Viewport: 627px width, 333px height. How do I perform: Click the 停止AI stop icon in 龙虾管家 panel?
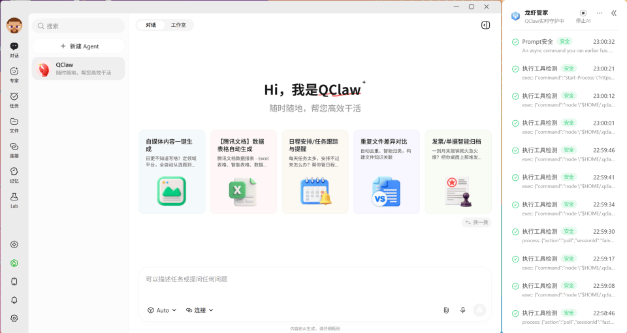point(583,13)
